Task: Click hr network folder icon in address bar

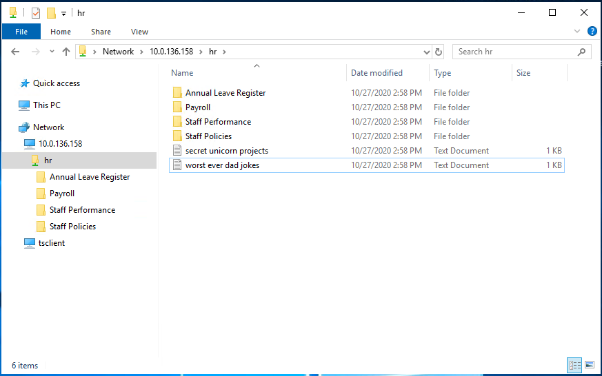Action: click(83, 52)
